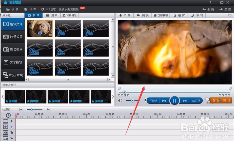Zoom in the timeline with plus button
Viewport: 234px width, 141px height.
tap(48, 110)
